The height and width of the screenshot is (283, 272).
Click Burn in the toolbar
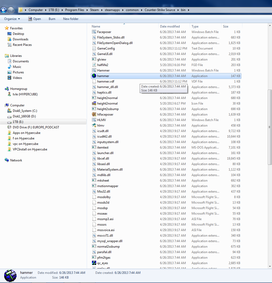coord(52,19)
